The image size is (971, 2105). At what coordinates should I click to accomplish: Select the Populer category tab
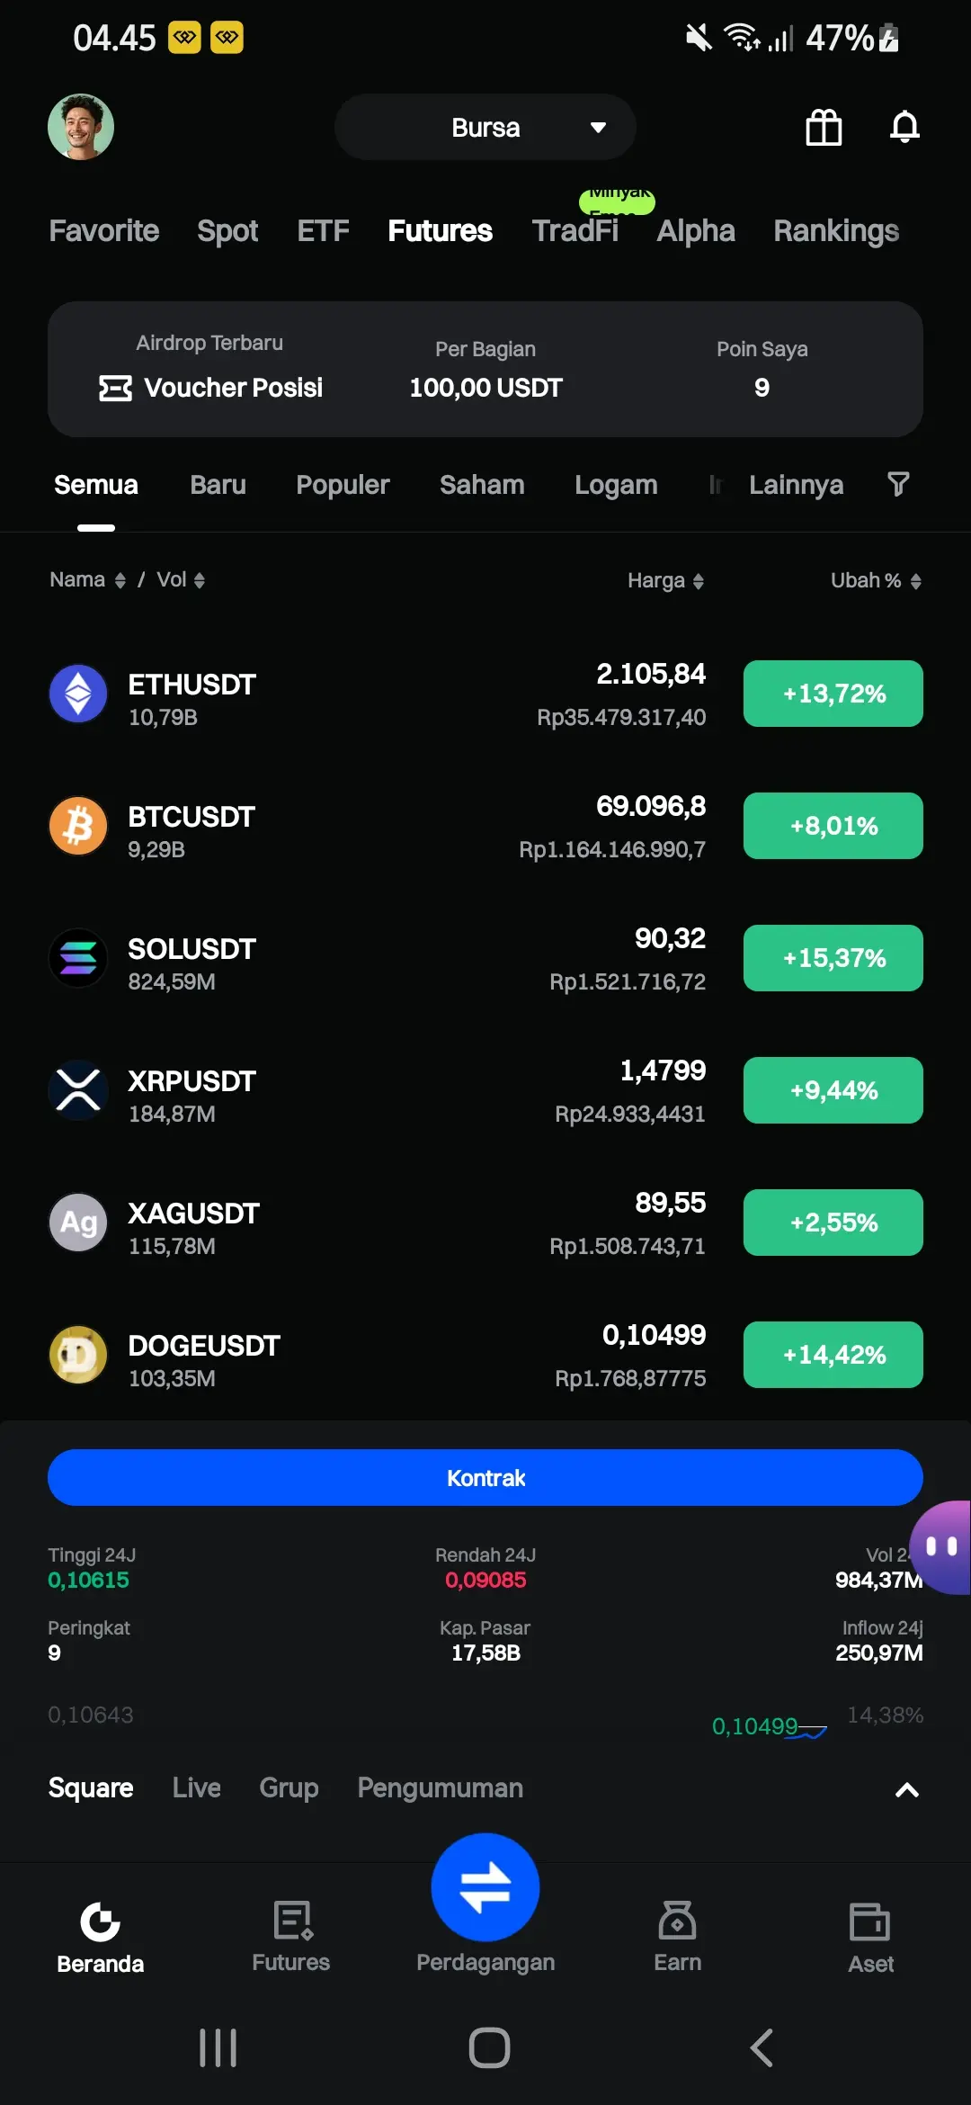coord(343,485)
